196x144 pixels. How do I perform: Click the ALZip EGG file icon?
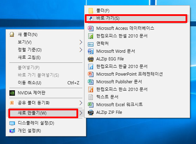click(91, 59)
